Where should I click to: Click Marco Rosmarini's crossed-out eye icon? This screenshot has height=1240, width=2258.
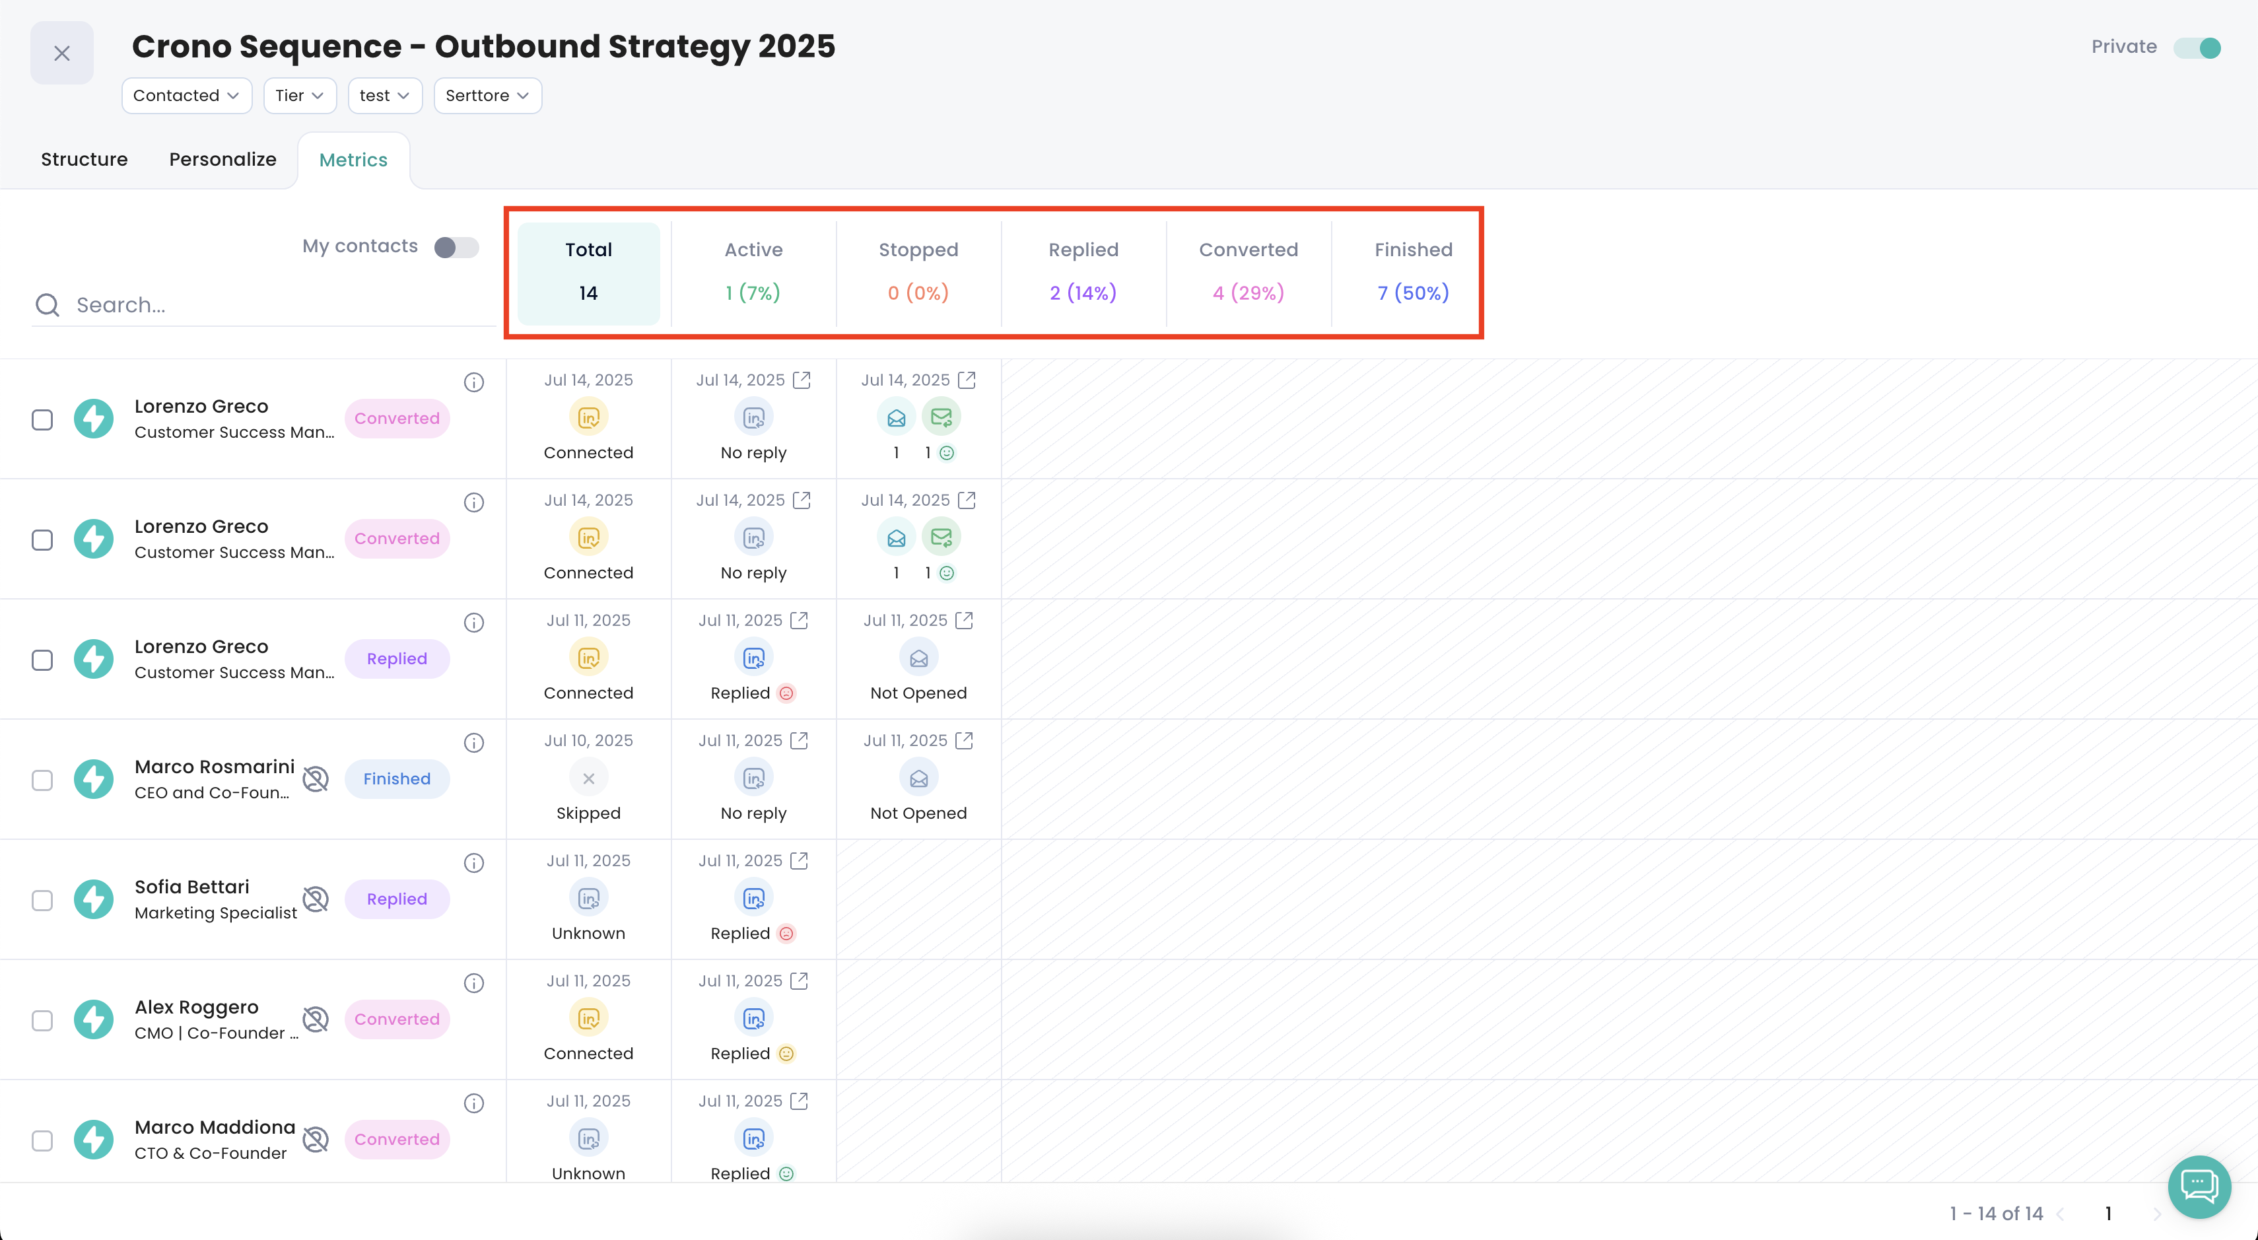click(x=316, y=778)
